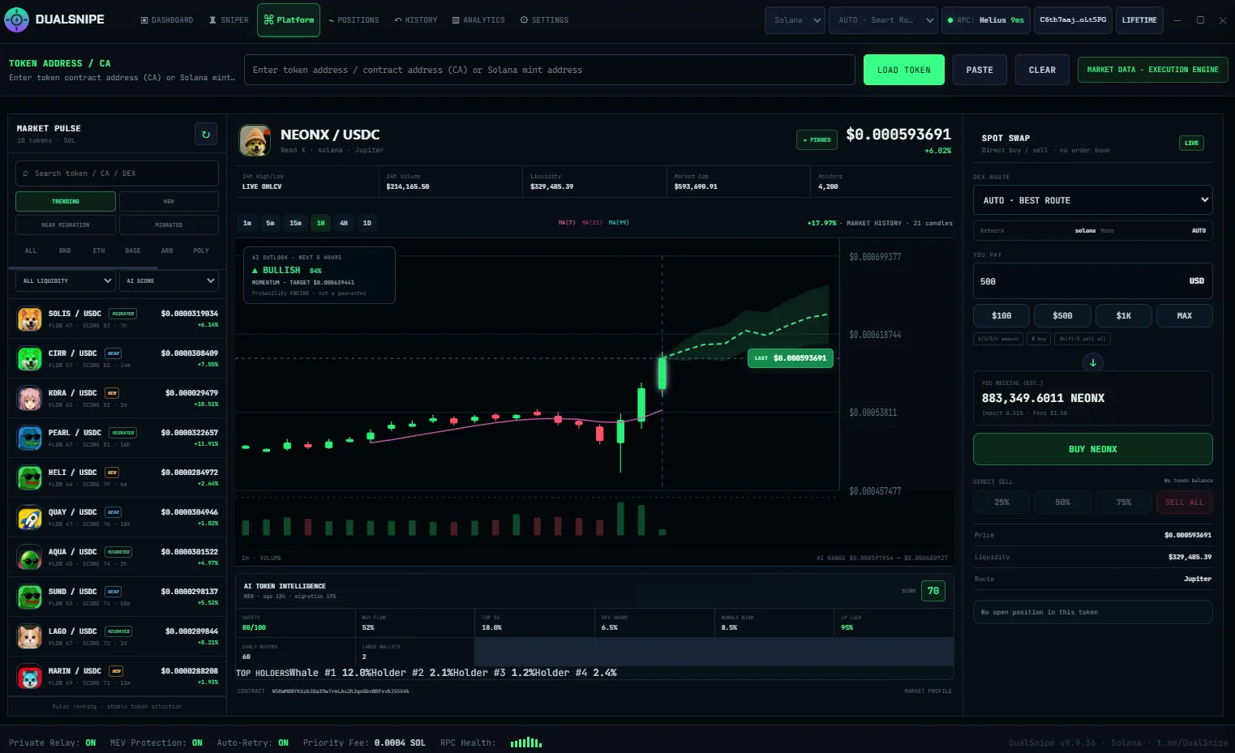1235x753 pixels.
Task: Click the SELL ALL button
Action: pyautogui.click(x=1184, y=503)
